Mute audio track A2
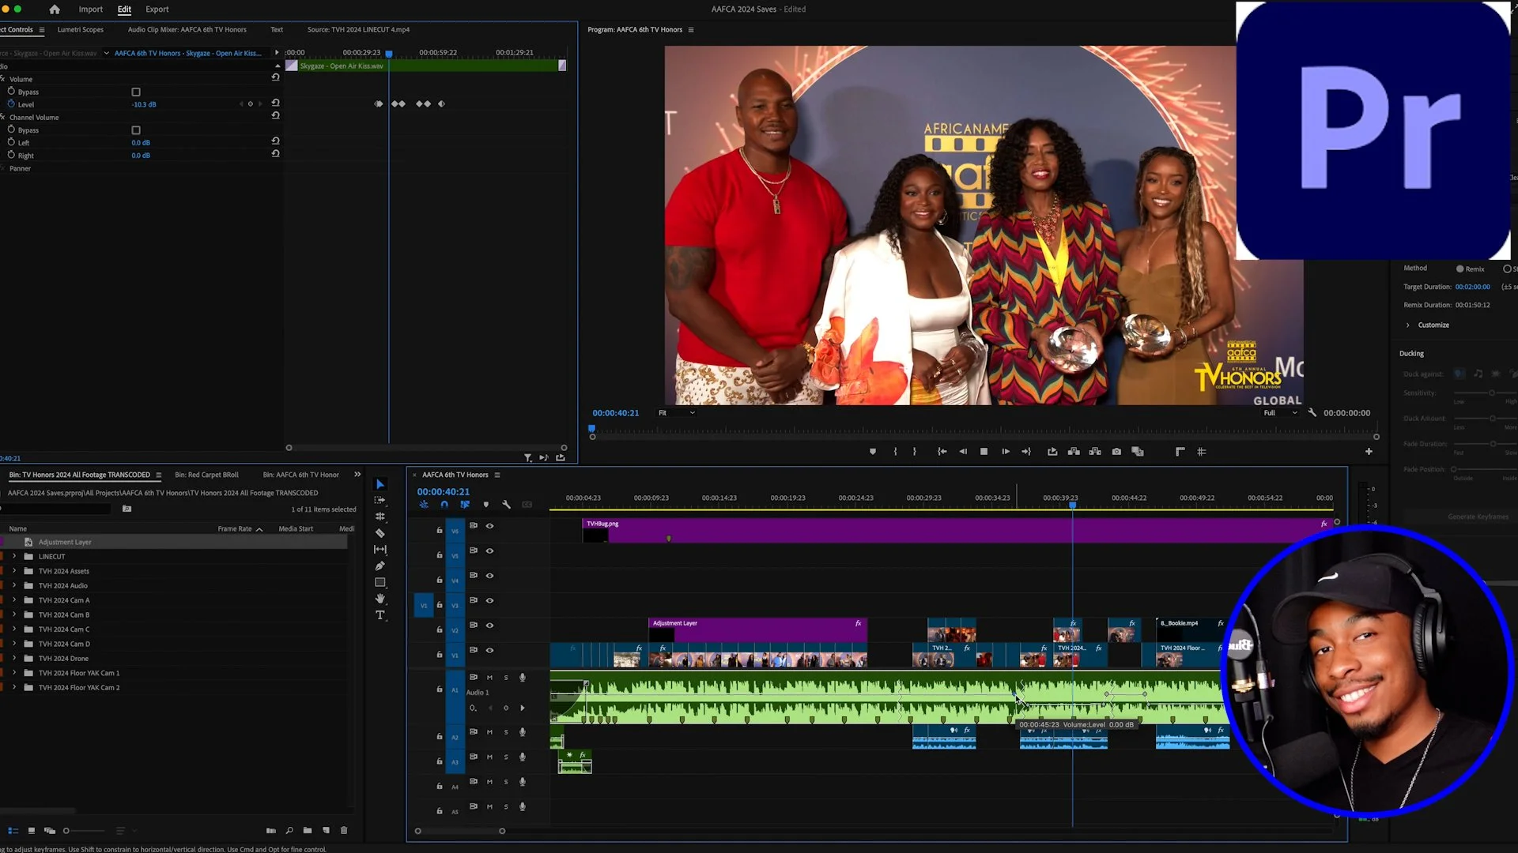The height and width of the screenshot is (853, 1518). tap(489, 732)
